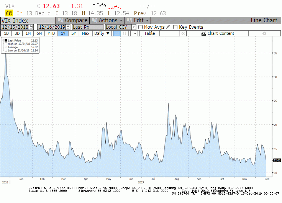Image resolution: width=282 pixels, height=203 pixels.
Task: Click the Last Price black legend swatch
Action: tap(6, 41)
